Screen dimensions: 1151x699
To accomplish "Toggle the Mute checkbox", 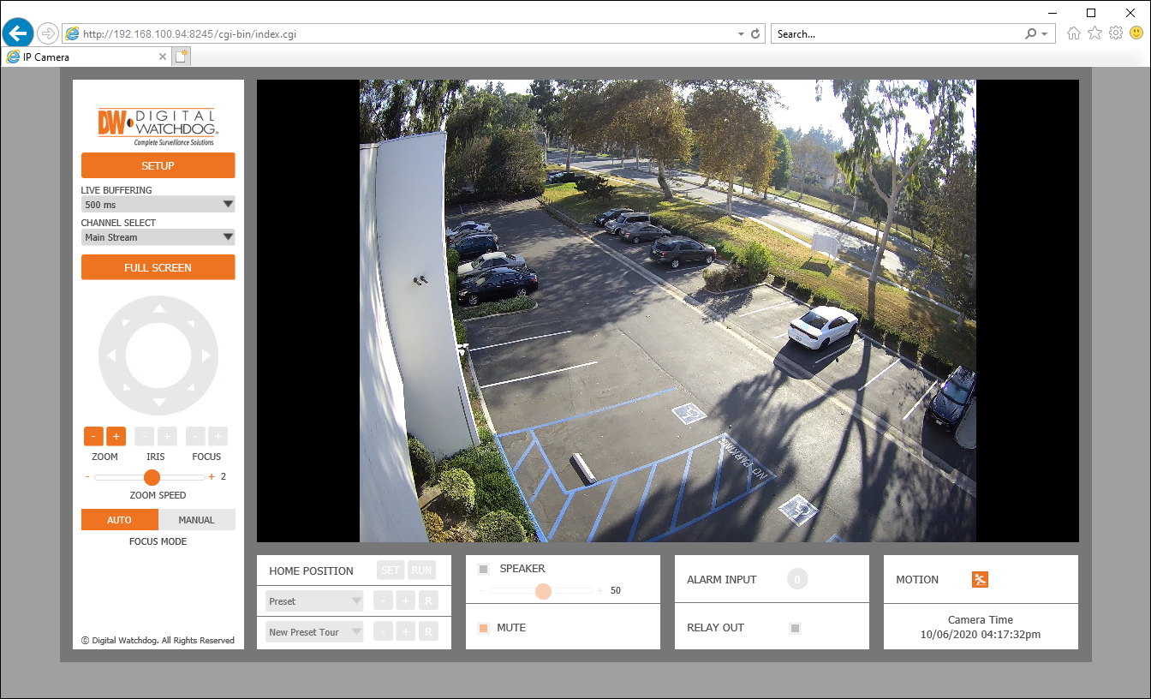I will click(x=484, y=628).
